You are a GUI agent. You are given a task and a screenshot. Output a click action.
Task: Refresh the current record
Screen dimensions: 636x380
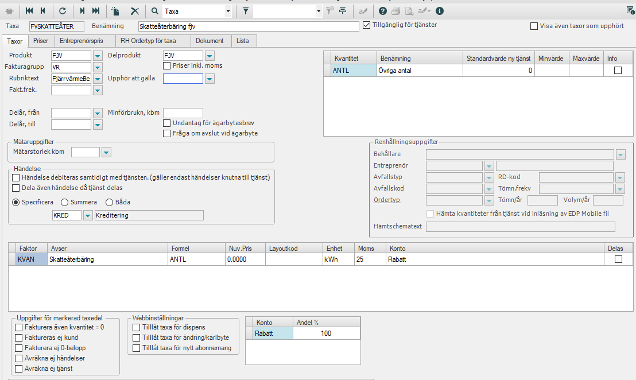pos(63,11)
